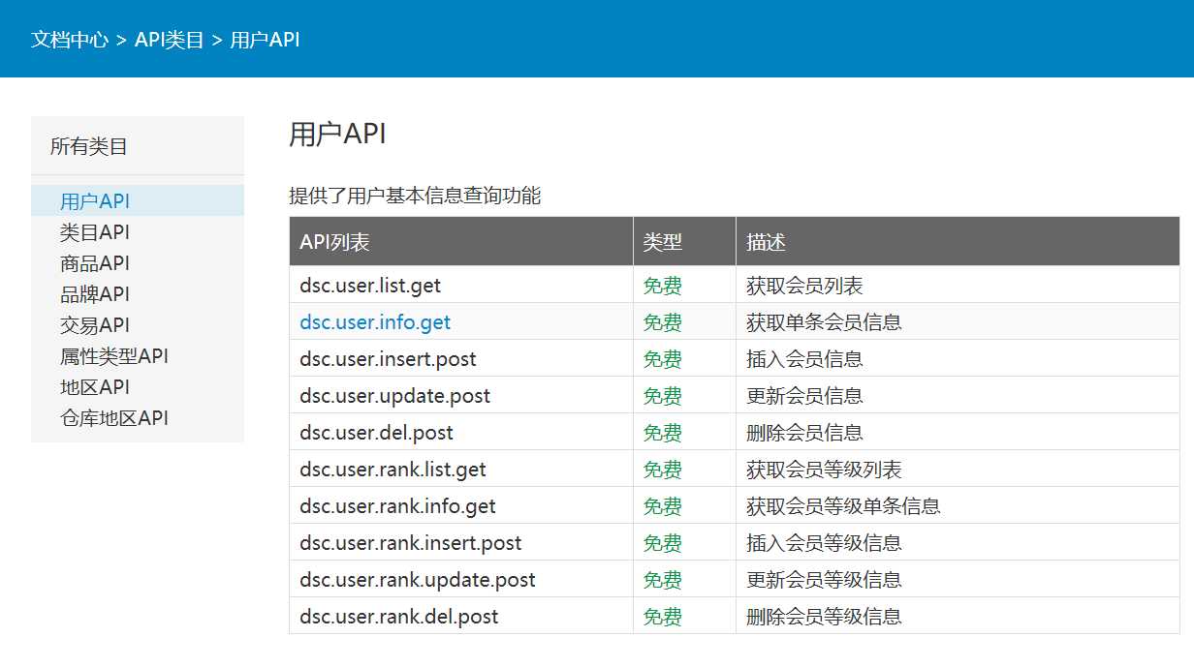The image size is (1194, 668).
Task: Click the 删除会员等级信息 description
Action: coord(824,617)
